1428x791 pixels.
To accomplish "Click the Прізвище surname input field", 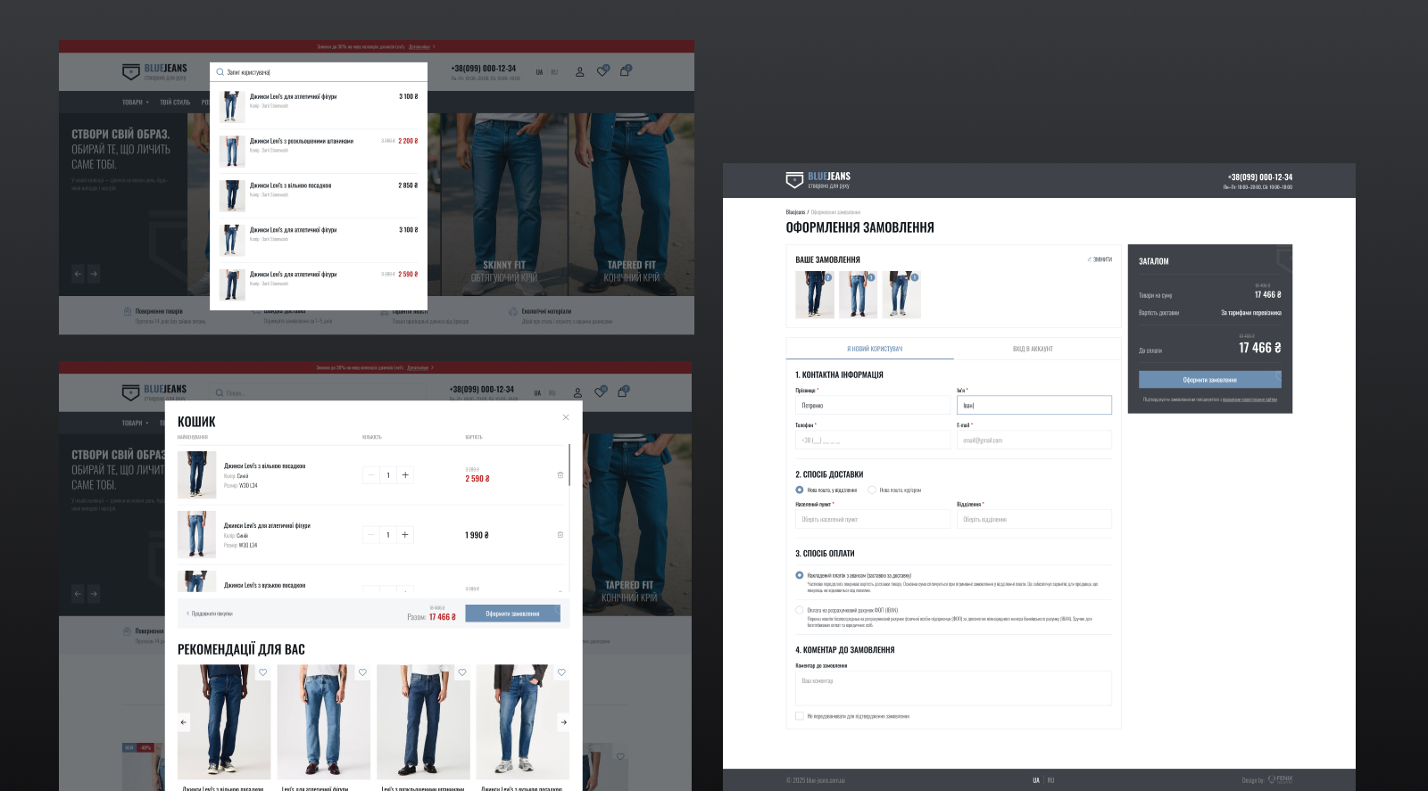I will 873,405.
